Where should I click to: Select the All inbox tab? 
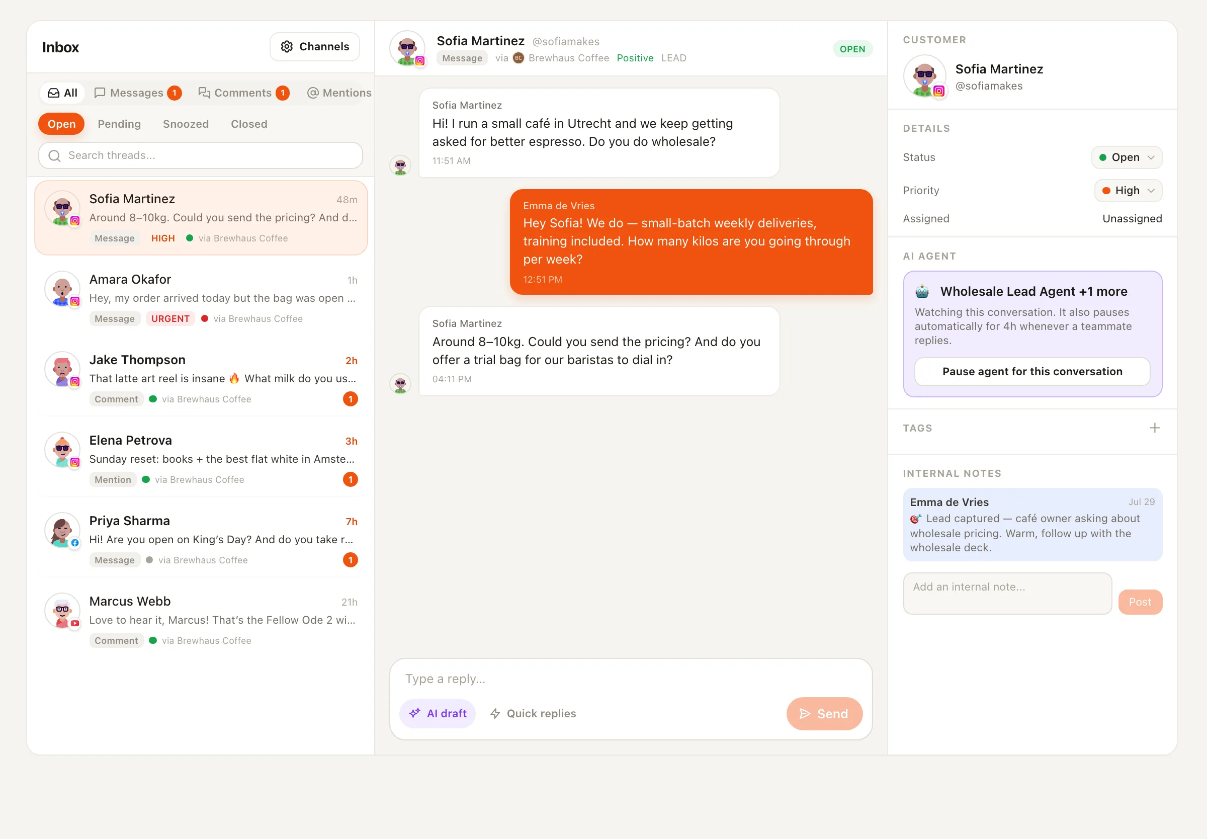click(62, 93)
